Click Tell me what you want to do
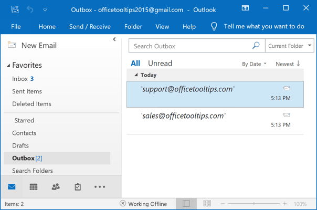The height and width of the screenshot is (210, 317). pyautogui.click(x=264, y=26)
